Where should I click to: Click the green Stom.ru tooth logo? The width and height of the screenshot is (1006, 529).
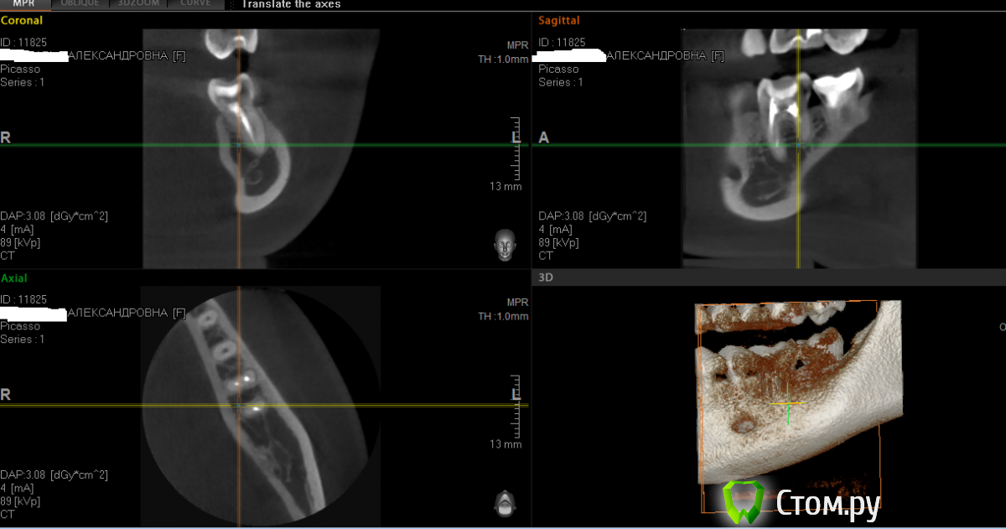743,500
